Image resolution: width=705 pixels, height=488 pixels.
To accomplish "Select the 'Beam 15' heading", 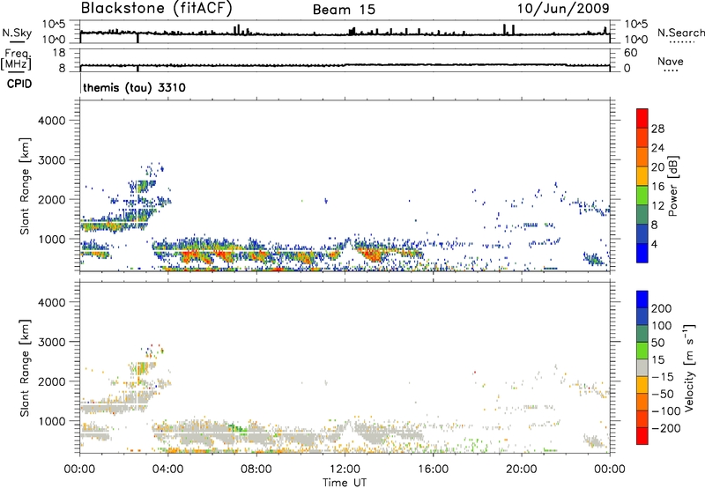I will pos(344,10).
